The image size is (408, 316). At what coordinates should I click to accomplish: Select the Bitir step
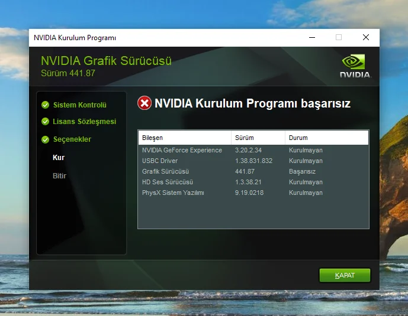tap(59, 175)
